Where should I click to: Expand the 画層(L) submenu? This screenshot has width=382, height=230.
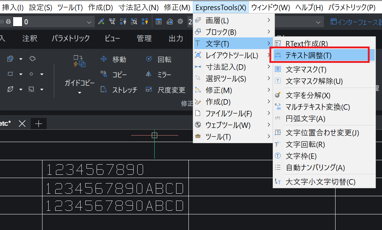(233, 20)
